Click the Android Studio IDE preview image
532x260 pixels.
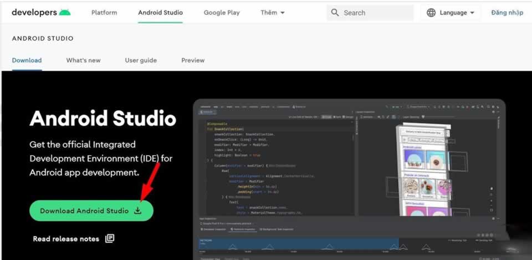click(350, 180)
